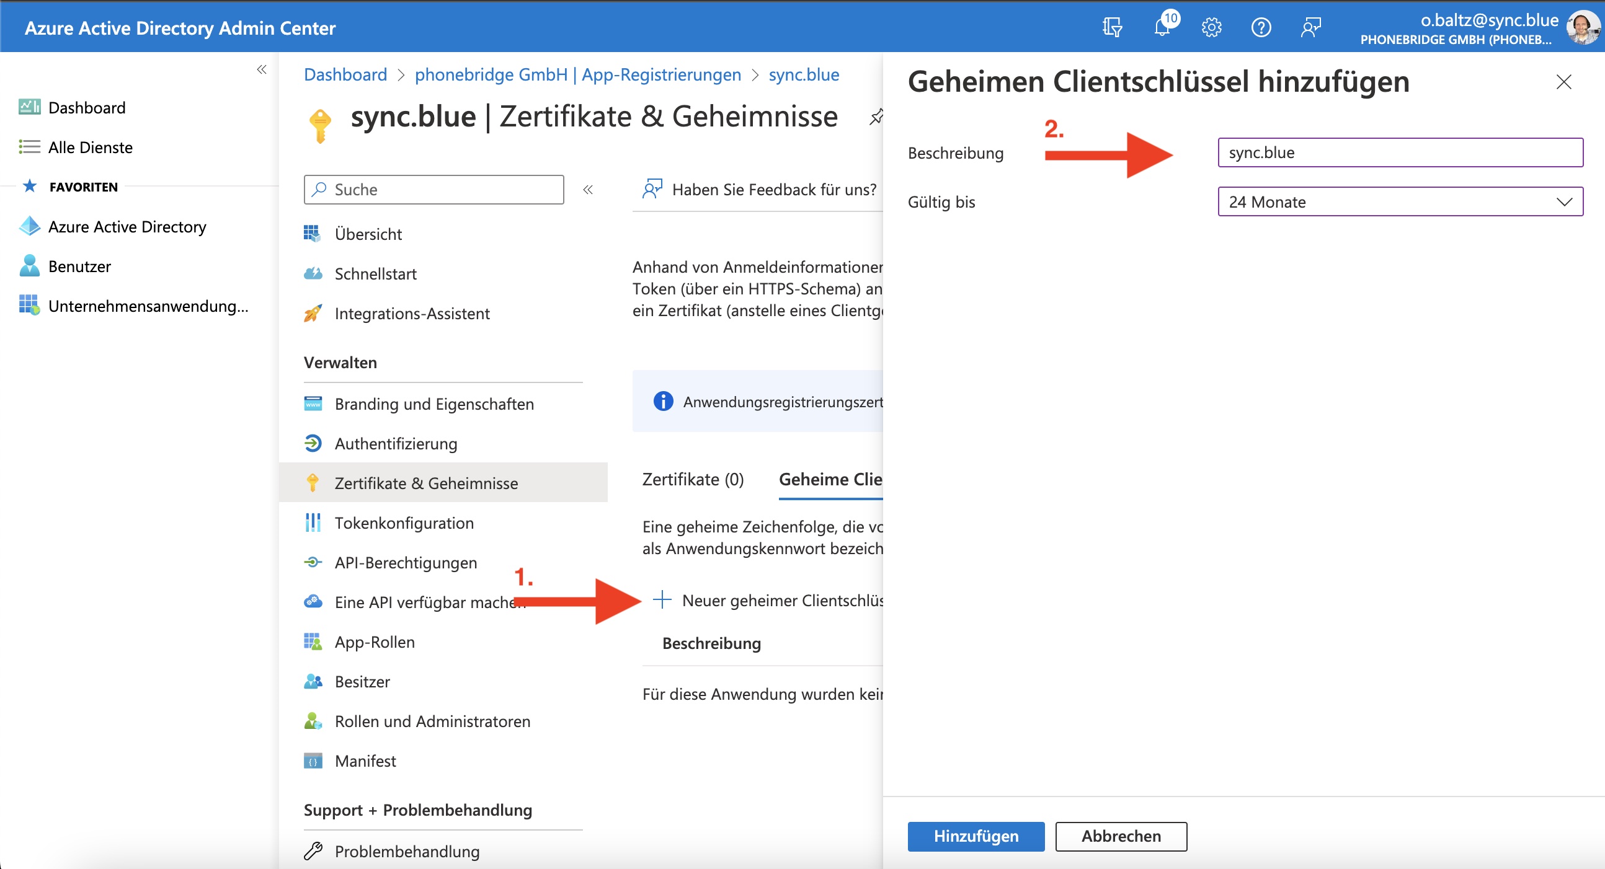The image size is (1605, 869).
Task: Open the settings gear
Action: [x=1211, y=27]
